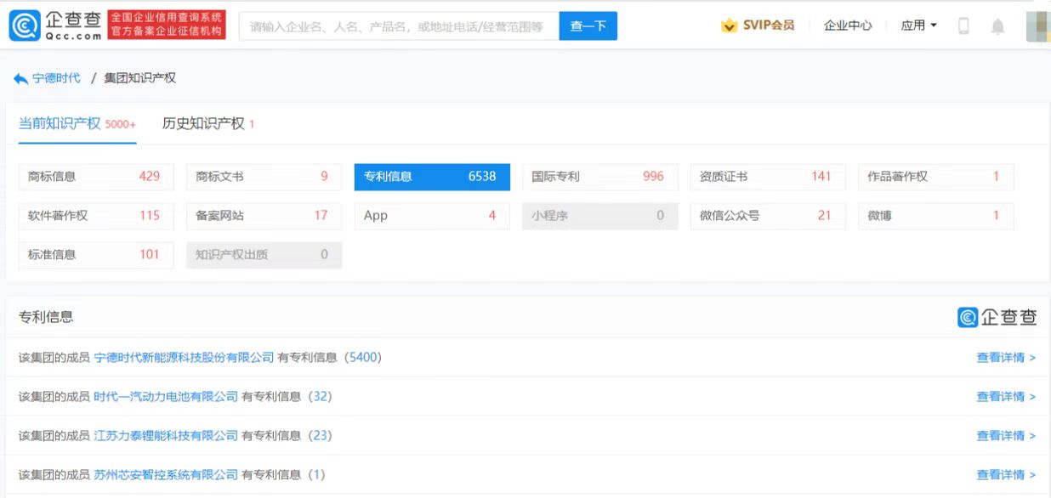The width and height of the screenshot is (1051, 498).
Task: Click 查看详情 for 时代一汽动力电池 row
Action: 1006,397
